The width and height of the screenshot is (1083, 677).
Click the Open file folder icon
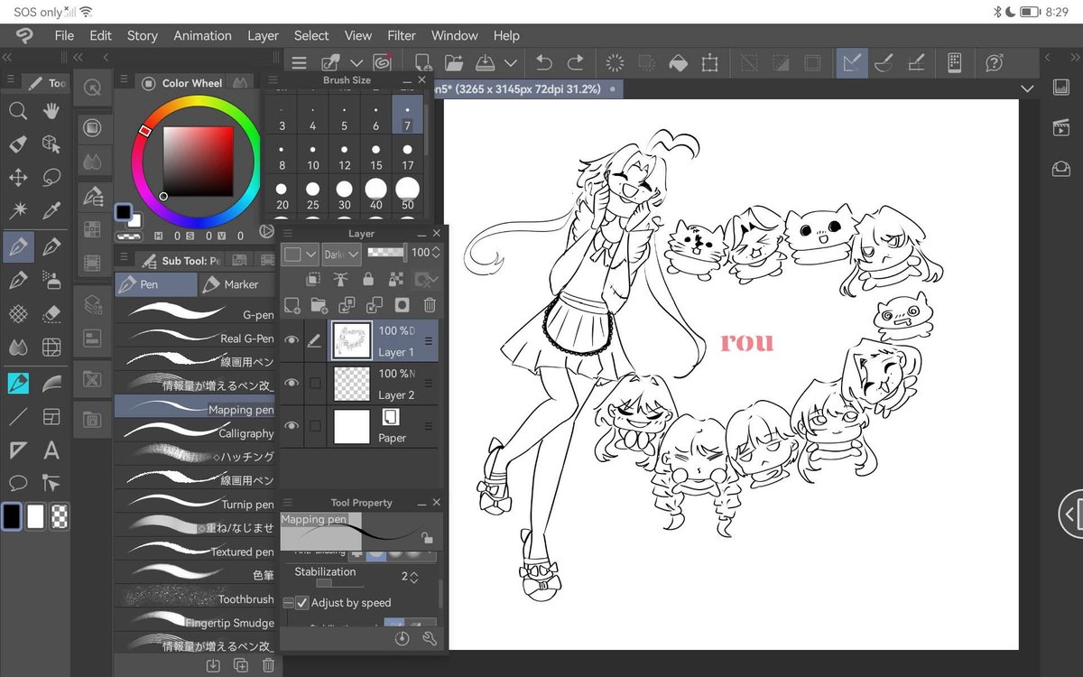[453, 62]
